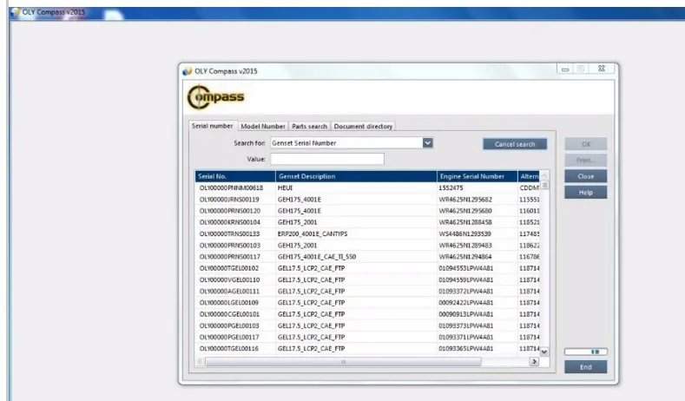Image resolution: width=685 pixels, height=401 pixels.
Task: Click the vertical scrollbar down arrow
Action: [x=544, y=352]
